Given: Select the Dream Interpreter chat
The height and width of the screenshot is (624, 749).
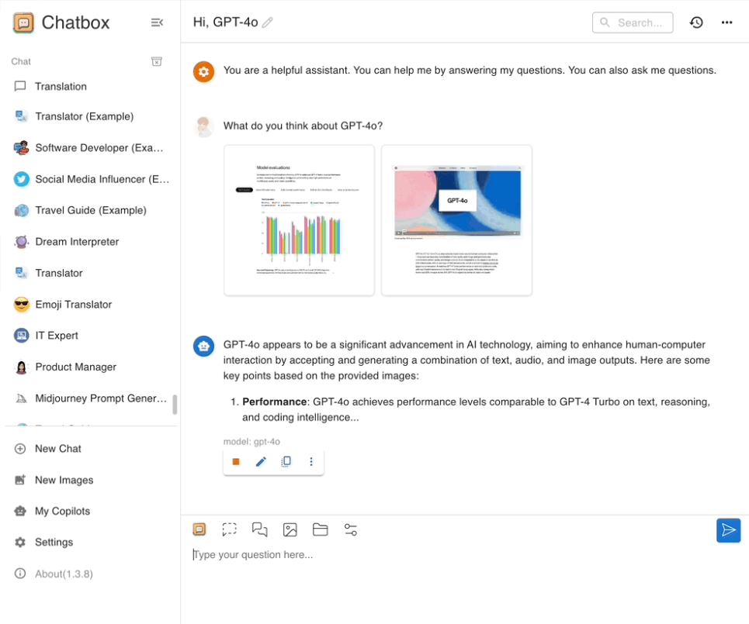Looking at the screenshot, I should tap(77, 242).
